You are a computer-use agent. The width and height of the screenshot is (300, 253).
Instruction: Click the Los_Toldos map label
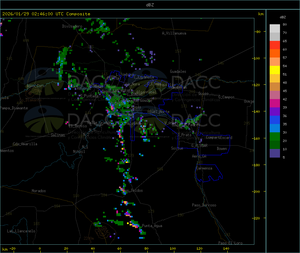tap(133, 190)
